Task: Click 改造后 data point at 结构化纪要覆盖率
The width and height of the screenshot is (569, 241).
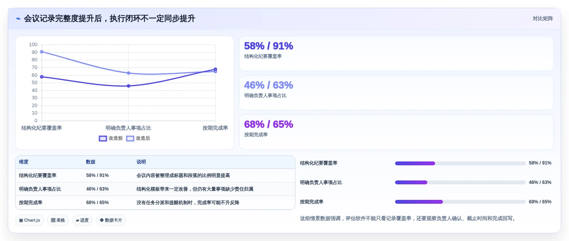Action: (42, 52)
